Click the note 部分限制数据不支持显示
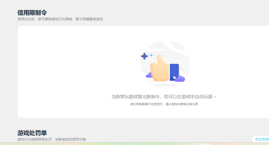This screenshot has width=269, height=145. (146, 104)
